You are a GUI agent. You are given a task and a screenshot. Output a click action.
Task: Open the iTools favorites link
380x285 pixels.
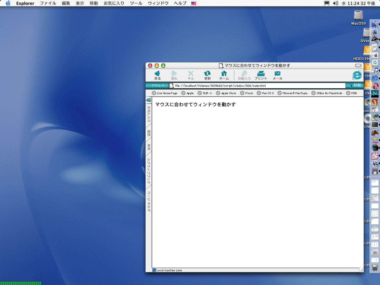247,93
